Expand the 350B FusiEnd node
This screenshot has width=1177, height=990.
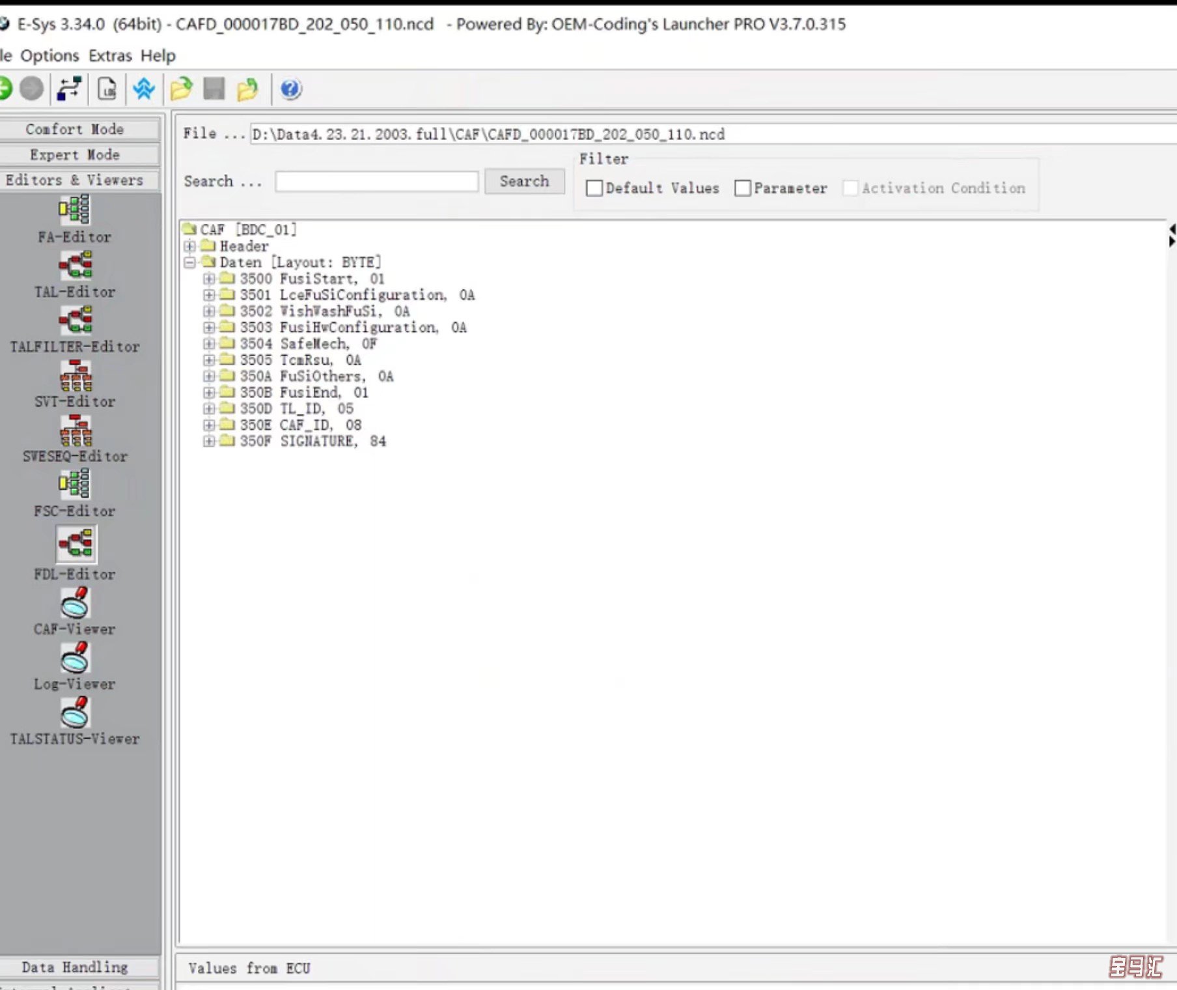pyautogui.click(x=209, y=392)
